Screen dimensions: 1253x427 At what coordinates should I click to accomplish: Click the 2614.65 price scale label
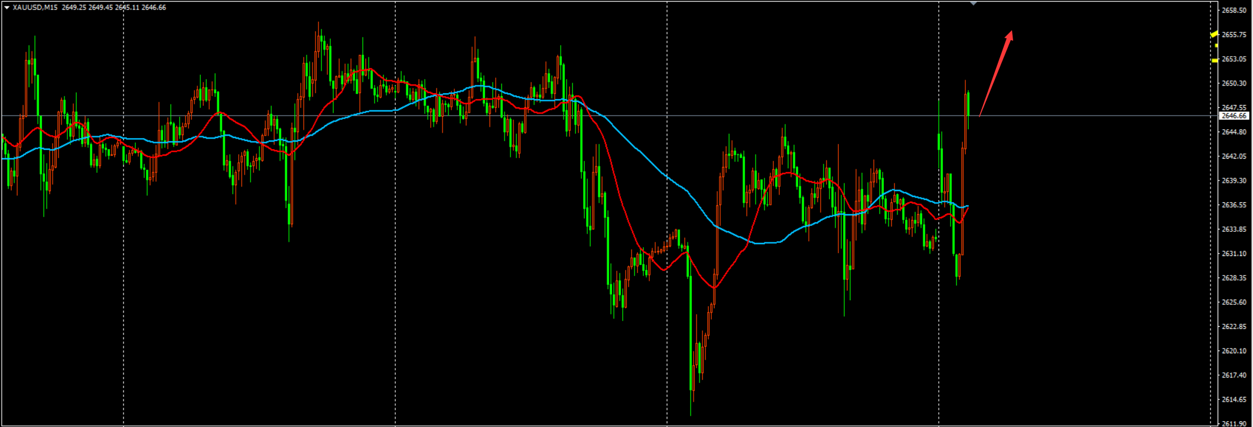coord(1234,399)
